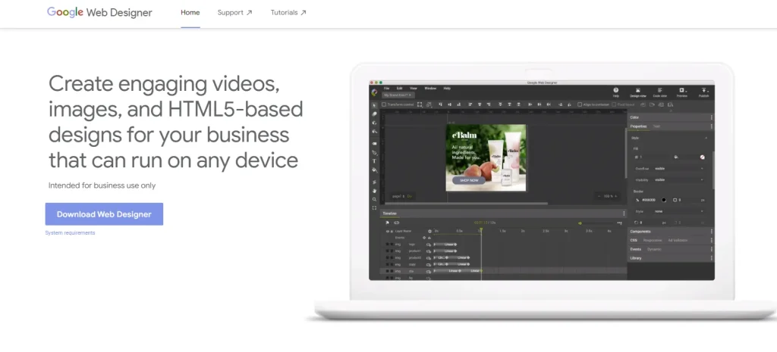
Task: Open the System requirements link
Action: click(70, 233)
